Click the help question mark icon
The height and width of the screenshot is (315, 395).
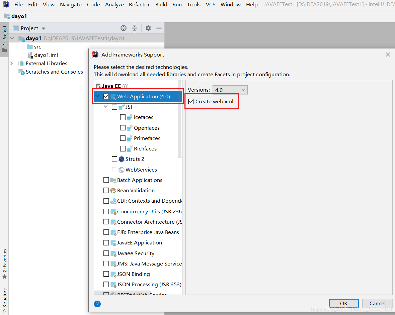[97, 304]
